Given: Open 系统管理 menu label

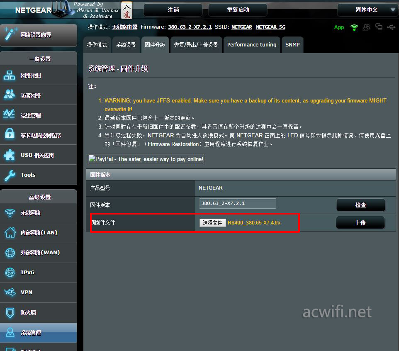Looking at the screenshot, I should coord(31,333).
